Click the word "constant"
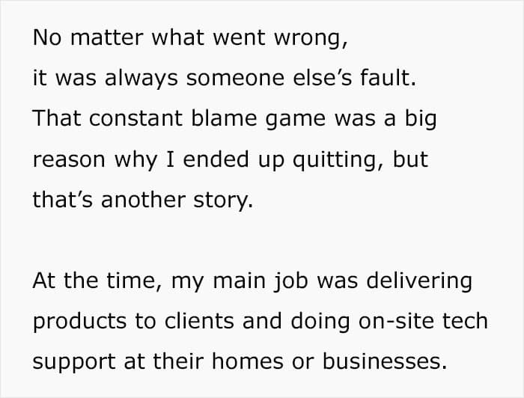 click(x=135, y=118)
